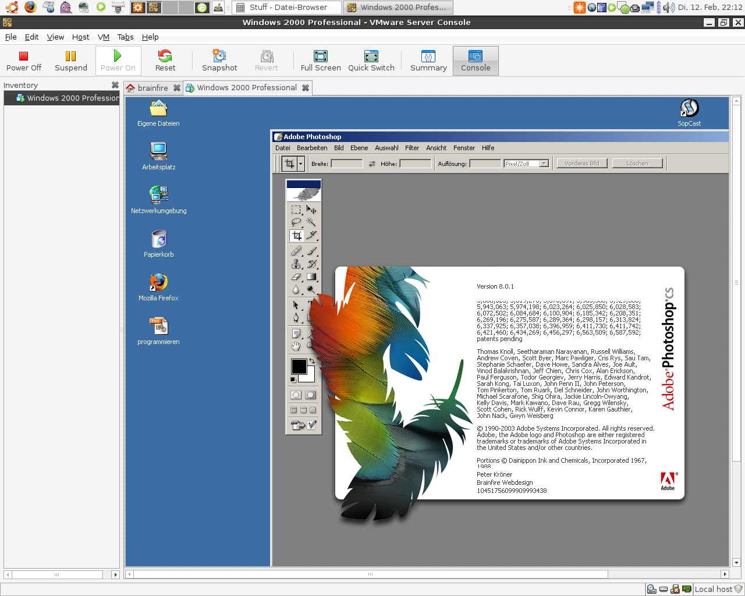This screenshot has height=596, width=745.
Task: Select the Hand tool
Action: point(296,346)
